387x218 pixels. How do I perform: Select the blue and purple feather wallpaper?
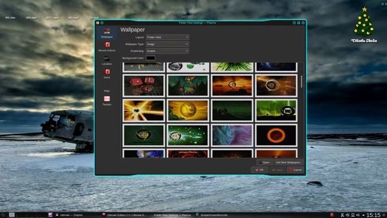[232, 135]
